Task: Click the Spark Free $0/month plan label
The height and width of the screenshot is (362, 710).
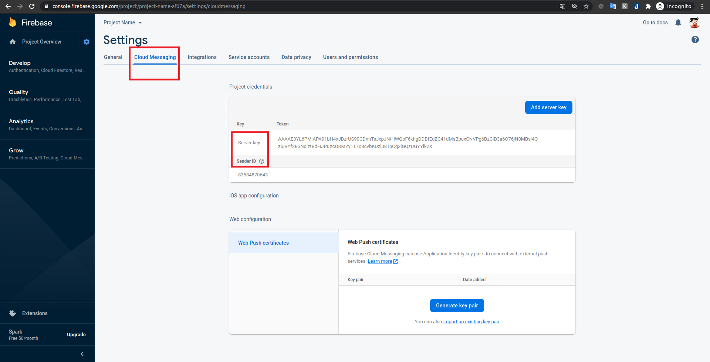Action: pyautogui.click(x=23, y=335)
